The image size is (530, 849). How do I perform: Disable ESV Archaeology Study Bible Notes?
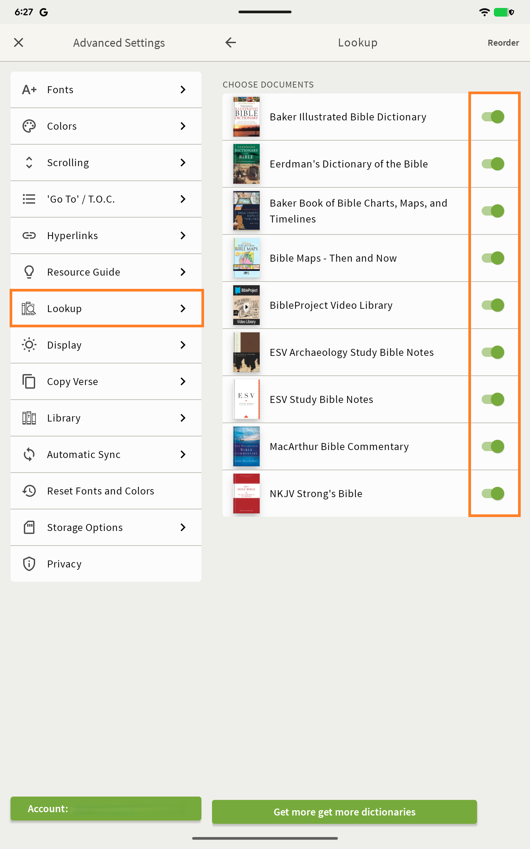coord(493,352)
